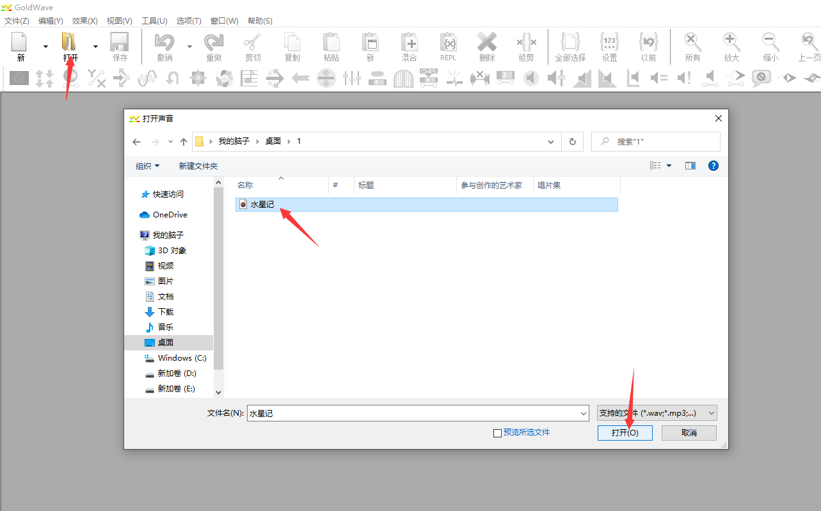Screen dimensions: 821x511
Task: Click the 搜索"1" search field
Action: pos(656,141)
